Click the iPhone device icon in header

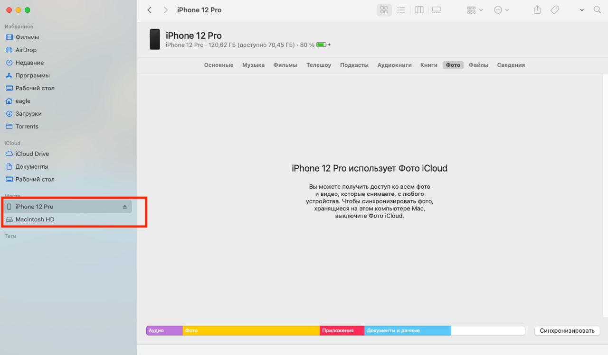pyautogui.click(x=155, y=39)
